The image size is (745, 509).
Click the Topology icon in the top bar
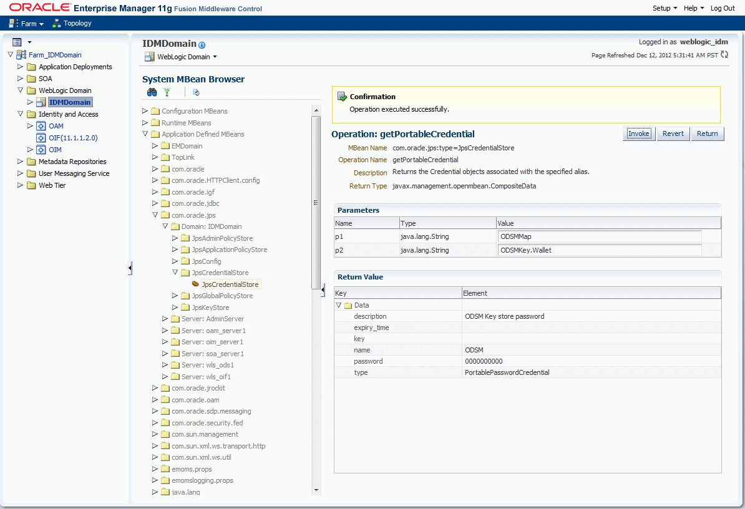click(x=57, y=24)
